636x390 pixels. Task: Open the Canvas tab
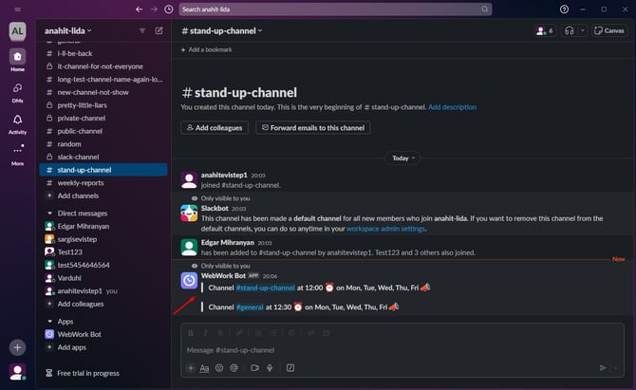tap(609, 30)
